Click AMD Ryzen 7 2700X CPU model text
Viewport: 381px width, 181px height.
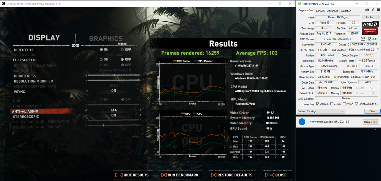click(260, 91)
